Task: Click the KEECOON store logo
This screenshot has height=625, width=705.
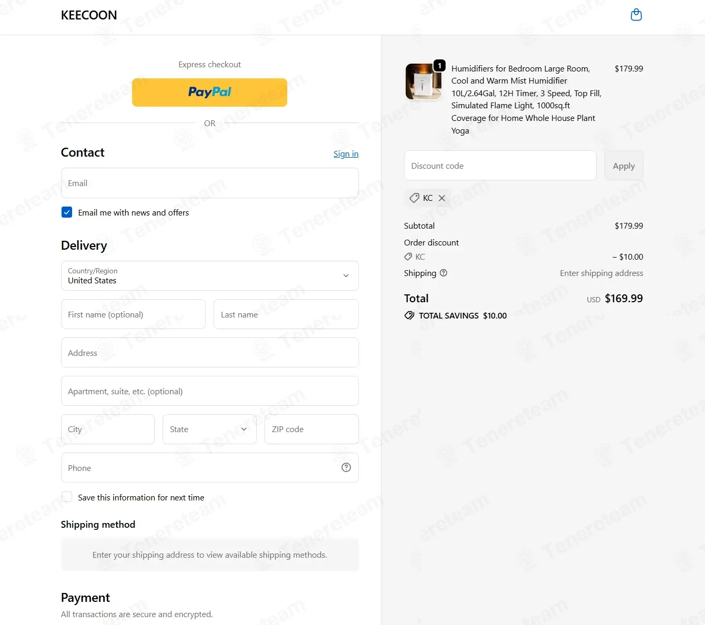Action: coord(89,15)
